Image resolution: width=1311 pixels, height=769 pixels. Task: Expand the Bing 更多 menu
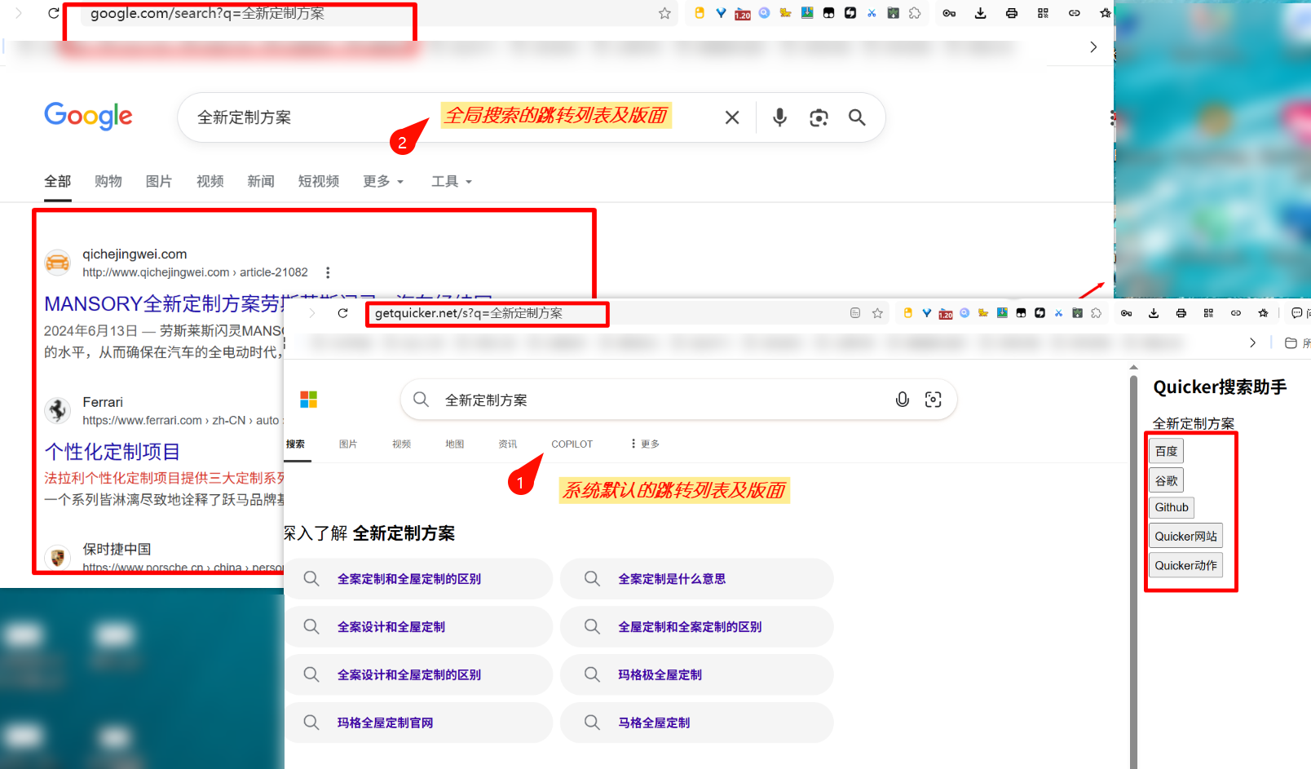click(645, 444)
